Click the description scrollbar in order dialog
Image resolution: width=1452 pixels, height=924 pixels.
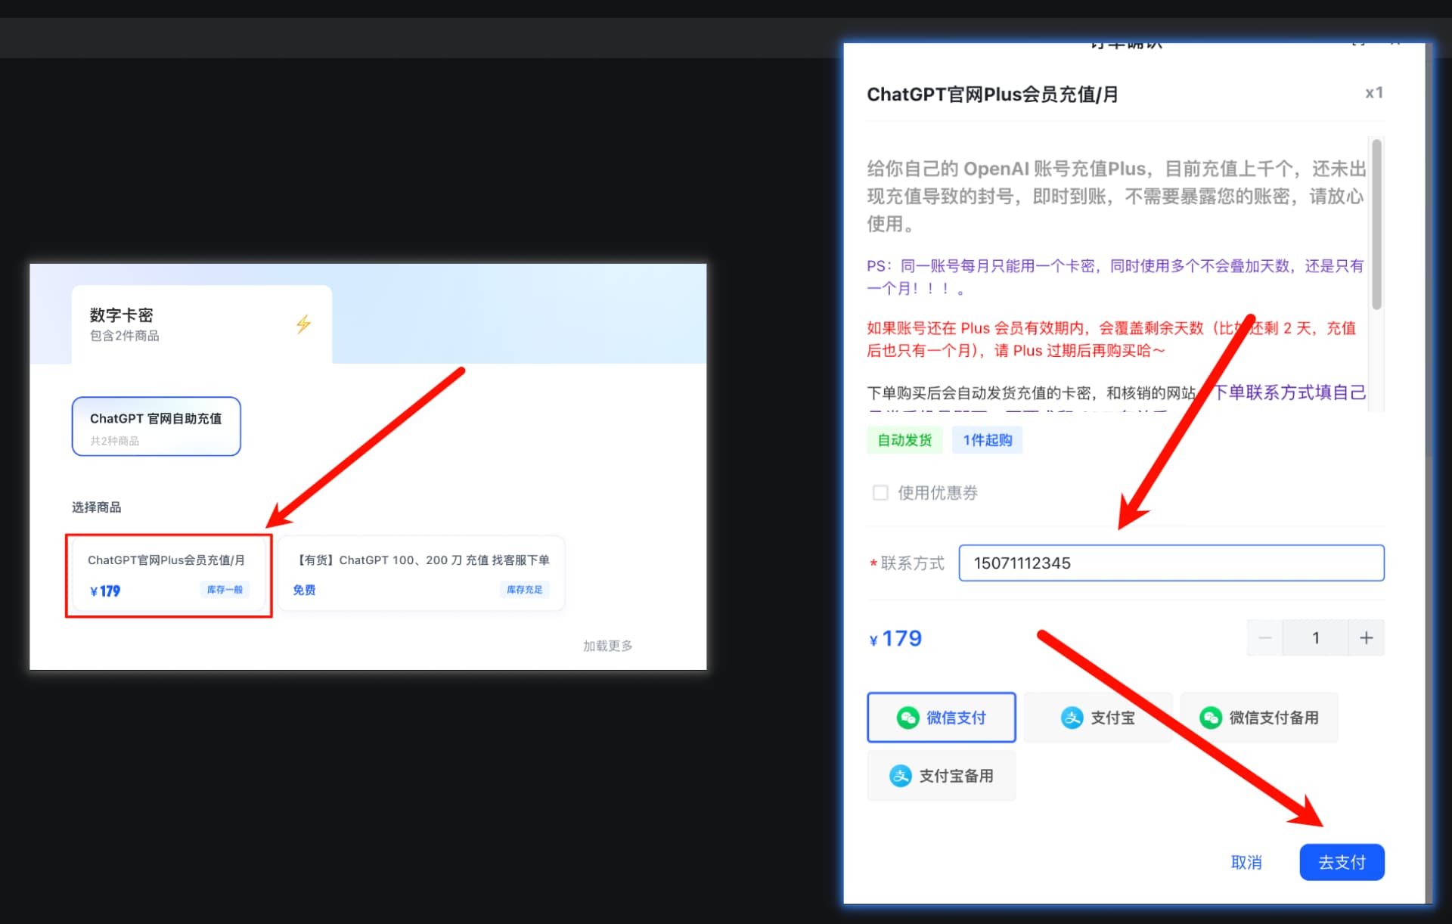(x=1376, y=224)
